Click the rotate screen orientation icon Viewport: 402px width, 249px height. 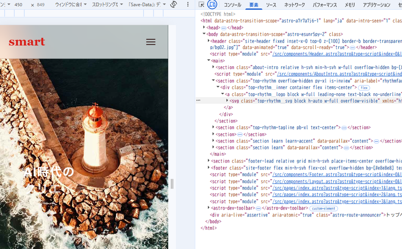click(174, 4)
